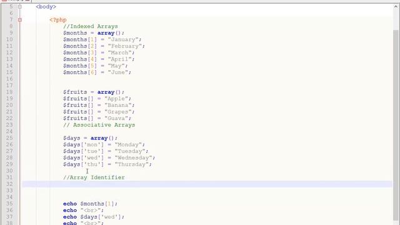Click the "Wednesday" string
400x225 pixels.
pyautogui.click(x=133, y=158)
